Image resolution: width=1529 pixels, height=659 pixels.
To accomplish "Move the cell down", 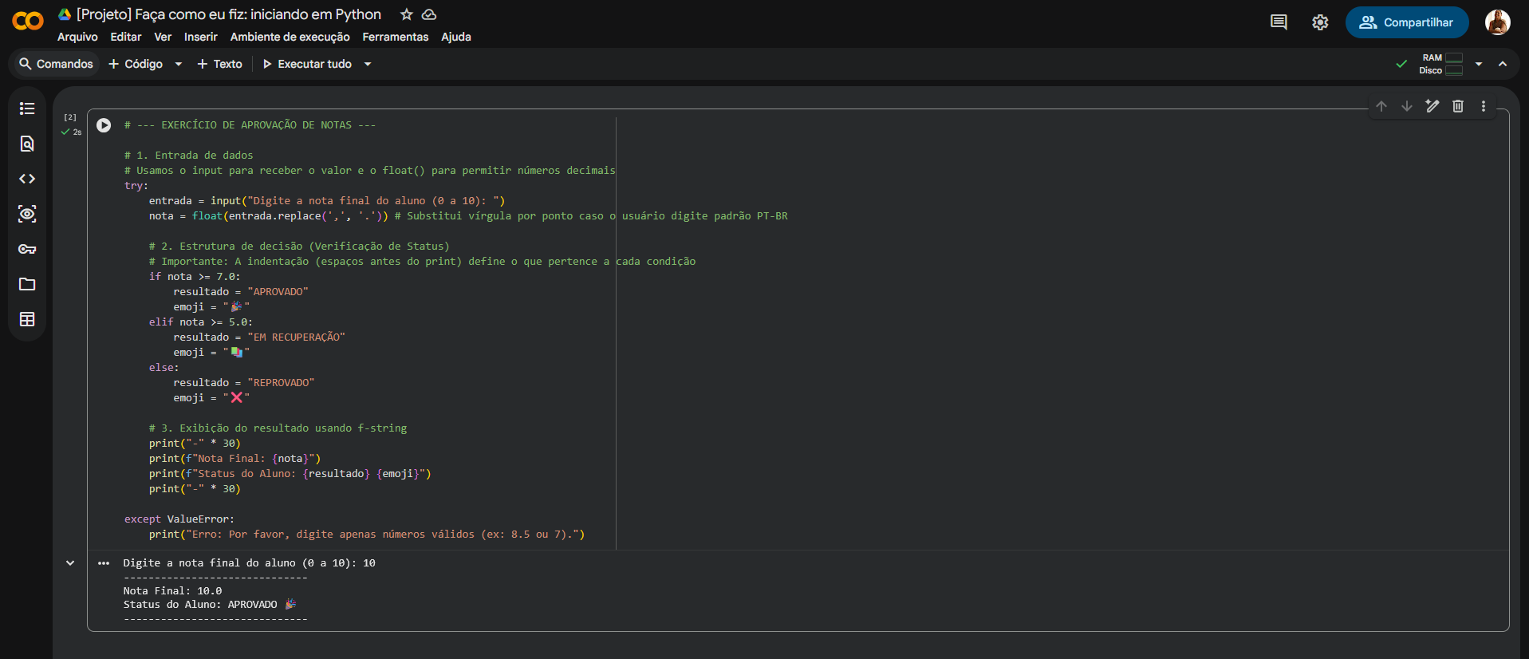I will 1407,106.
